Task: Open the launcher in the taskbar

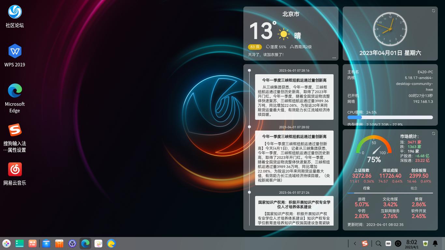Action: tap(7, 243)
